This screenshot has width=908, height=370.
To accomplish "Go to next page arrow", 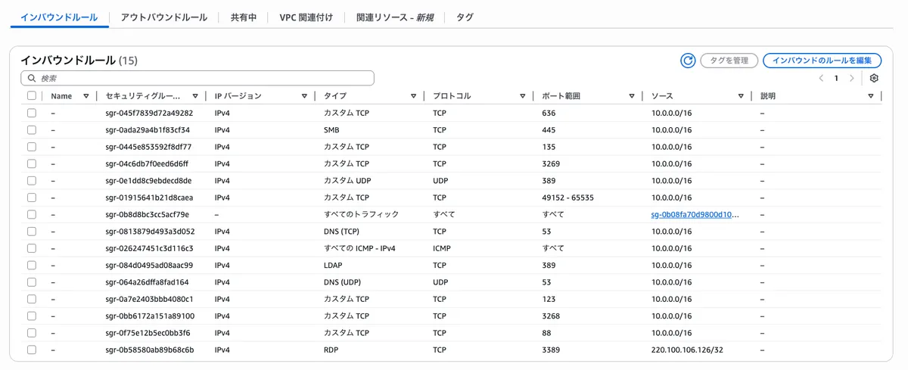I will pos(852,78).
